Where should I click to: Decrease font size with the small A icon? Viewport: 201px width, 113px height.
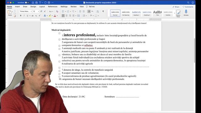(45, 11)
